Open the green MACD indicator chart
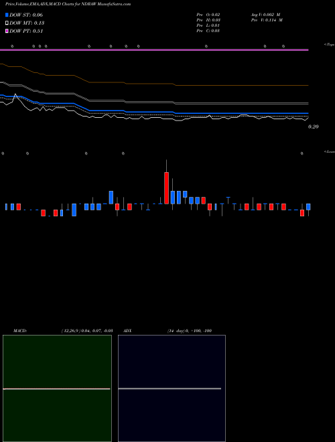The height and width of the screenshot is (442, 335). (57, 388)
